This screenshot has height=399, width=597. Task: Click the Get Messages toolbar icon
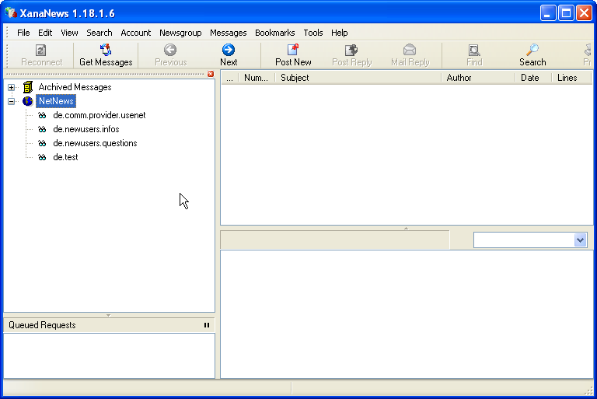[106, 51]
